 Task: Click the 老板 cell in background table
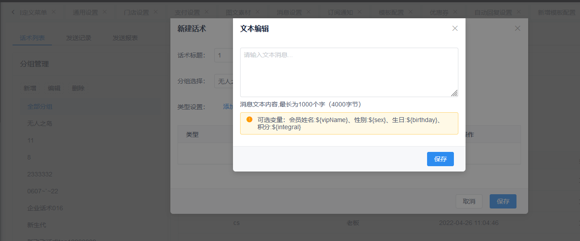tap(353, 223)
